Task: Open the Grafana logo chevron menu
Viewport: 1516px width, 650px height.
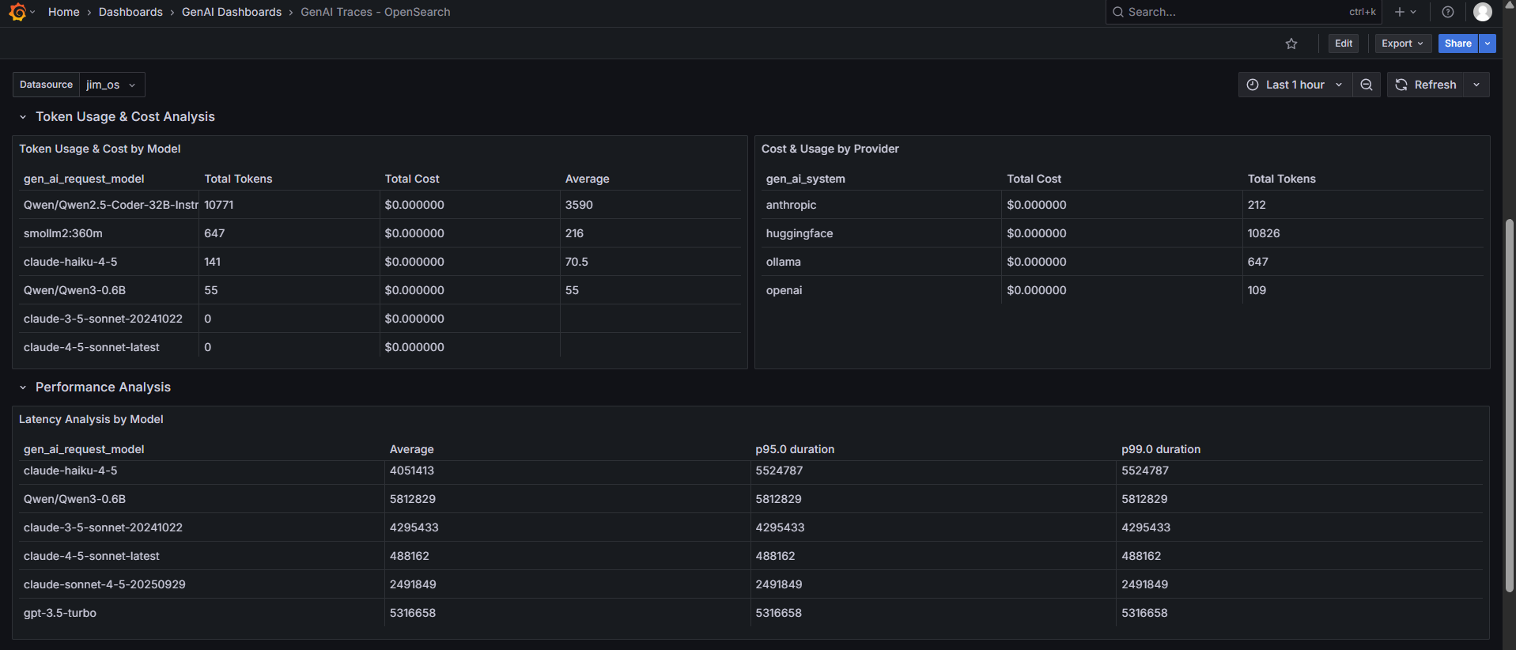Action: tap(32, 12)
